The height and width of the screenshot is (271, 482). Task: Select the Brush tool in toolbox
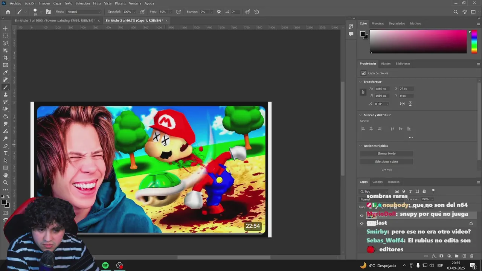pos(6,87)
